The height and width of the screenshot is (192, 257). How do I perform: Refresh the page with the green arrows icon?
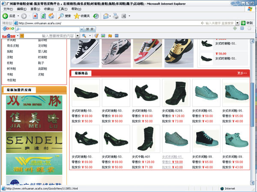(x=43, y=16)
